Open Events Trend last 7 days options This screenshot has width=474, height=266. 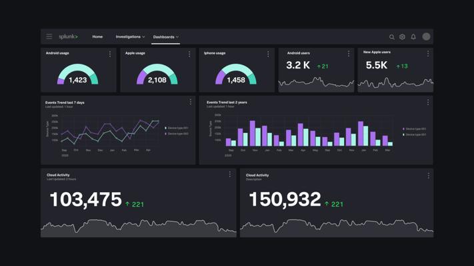coord(191,102)
